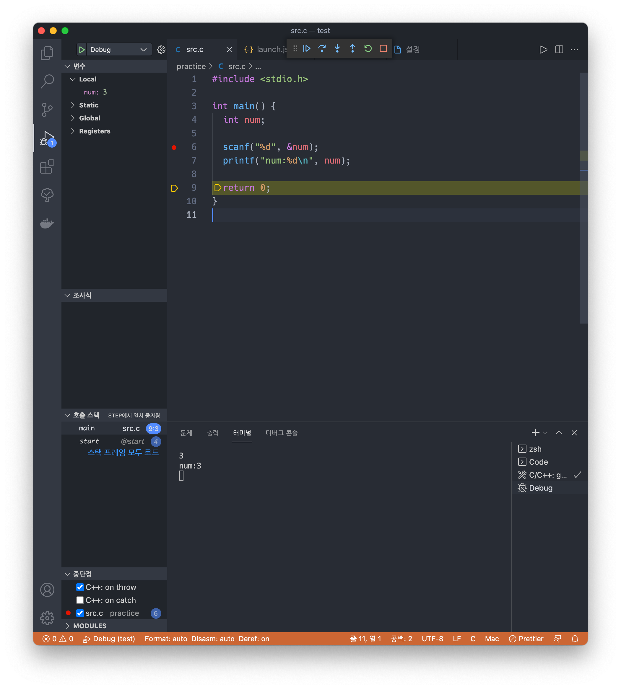The image size is (621, 689).
Task: Collapse the Local variables group
Action: click(x=73, y=79)
